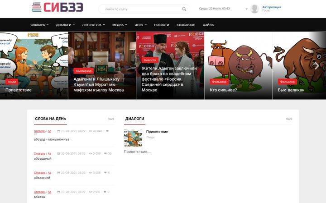The height and width of the screenshot is (203, 326).
Task: Open the ФАЙЛЫ navigation item
Action: [208, 25]
